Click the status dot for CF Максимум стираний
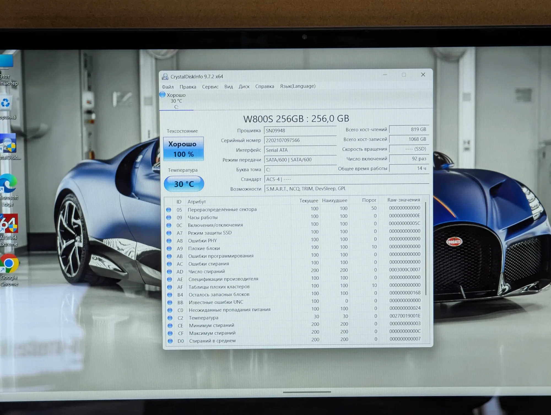 170,333
